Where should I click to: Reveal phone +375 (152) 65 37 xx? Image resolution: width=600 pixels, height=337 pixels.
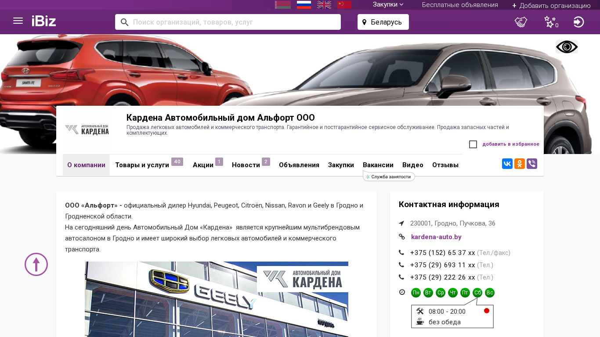[443, 253]
